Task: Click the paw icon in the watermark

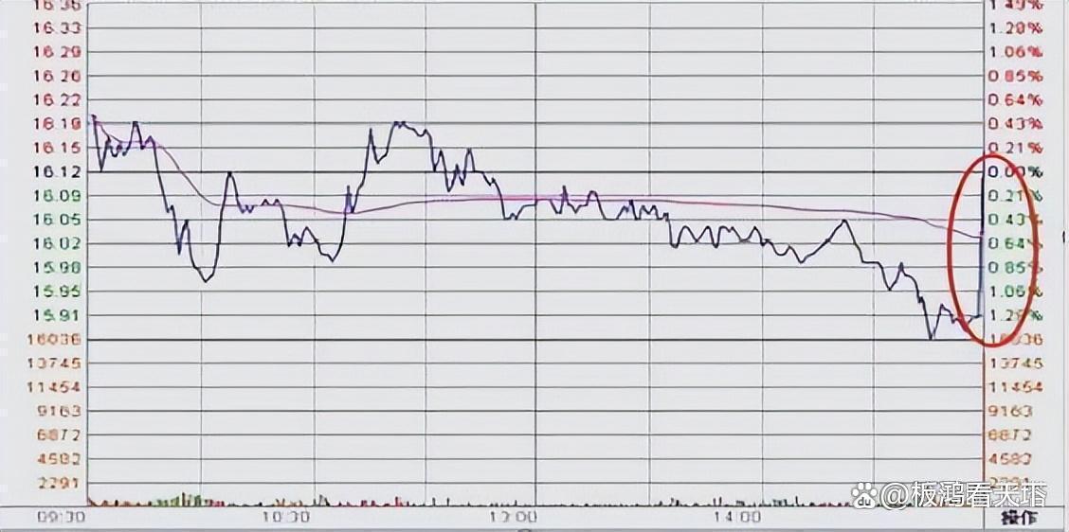Action: click(864, 494)
